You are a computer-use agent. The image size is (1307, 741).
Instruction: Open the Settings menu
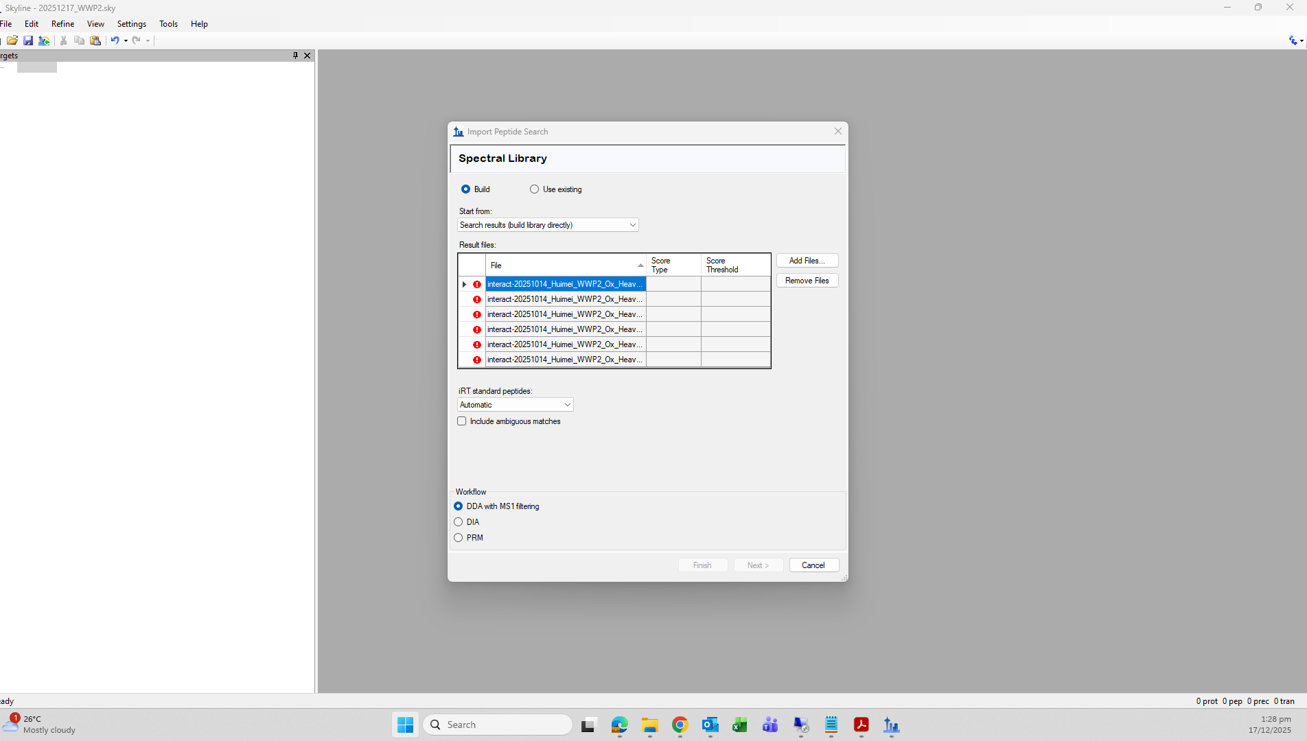(x=131, y=24)
